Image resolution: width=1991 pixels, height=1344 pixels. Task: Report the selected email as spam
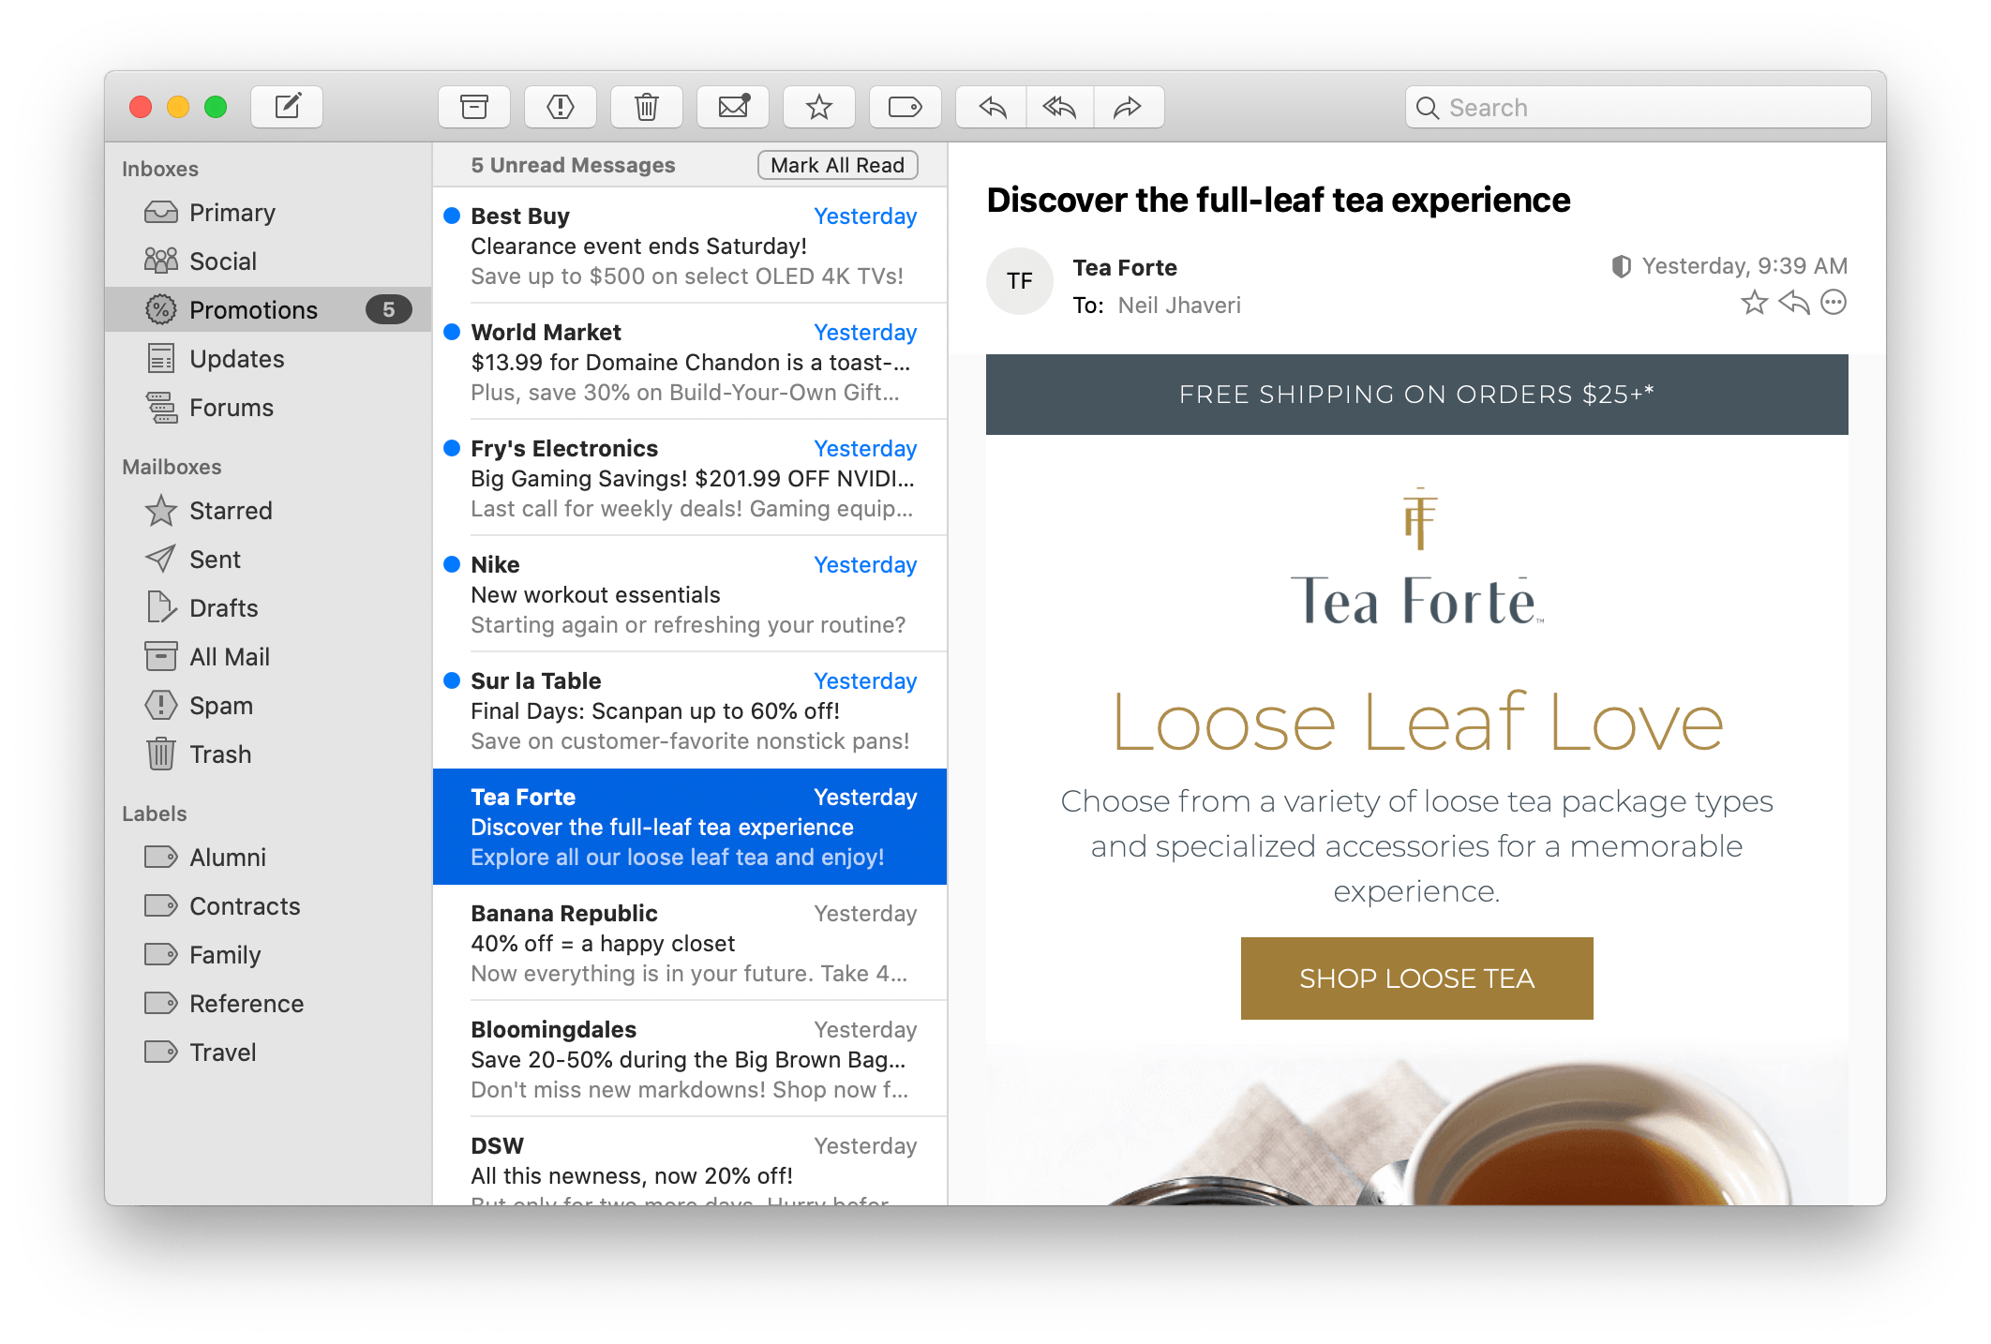click(x=560, y=106)
